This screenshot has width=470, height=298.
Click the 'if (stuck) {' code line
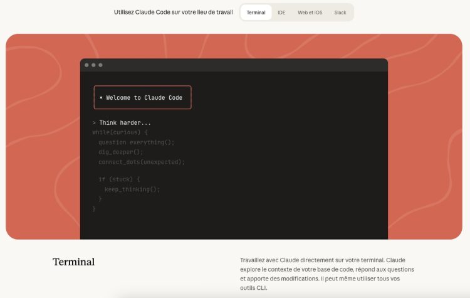119,179
